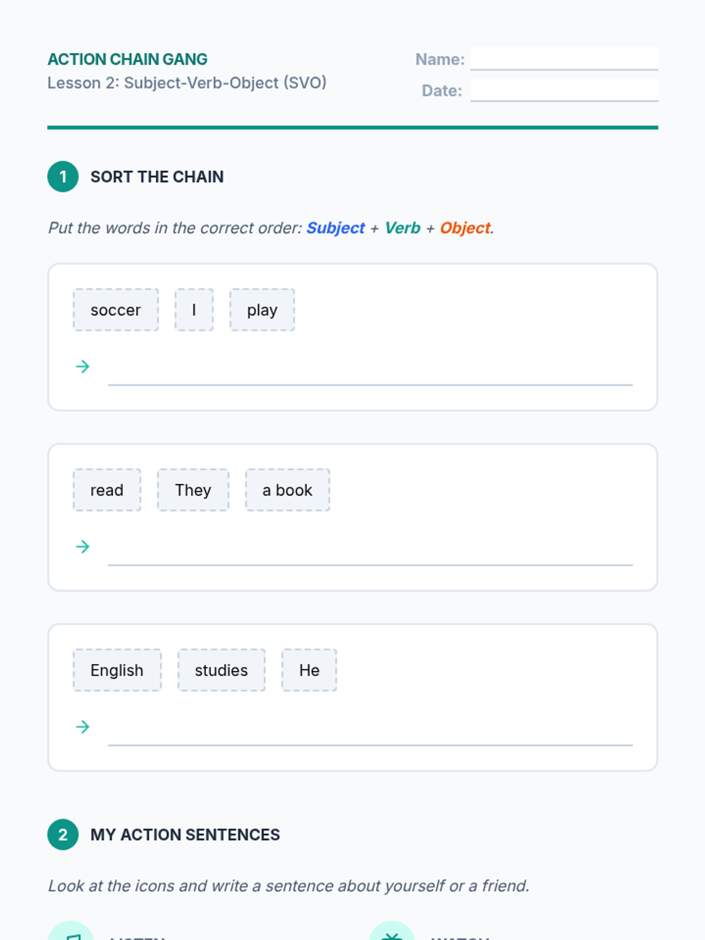This screenshot has height=940, width=705.
Task: Click the arrow beside the English answer line
Action: point(83,727)
